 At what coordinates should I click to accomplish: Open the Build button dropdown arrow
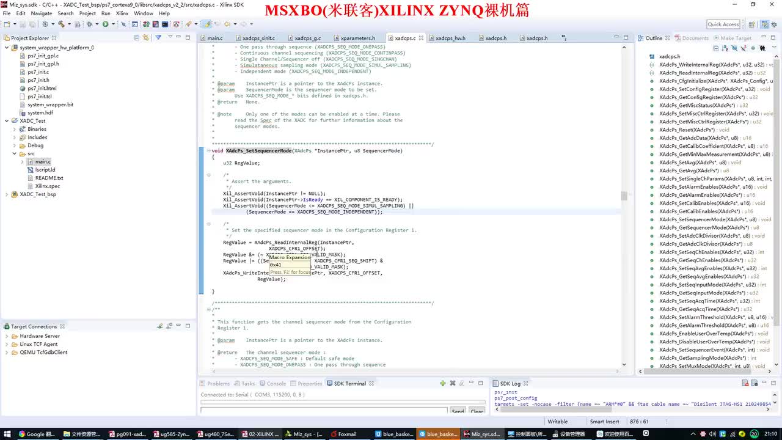(70, 24)
